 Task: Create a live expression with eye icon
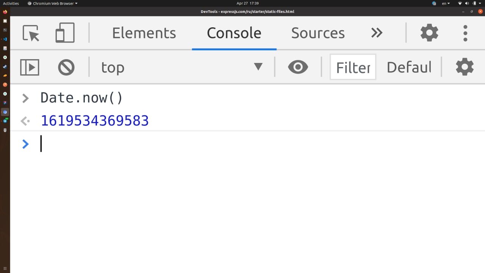pos(298,67)
